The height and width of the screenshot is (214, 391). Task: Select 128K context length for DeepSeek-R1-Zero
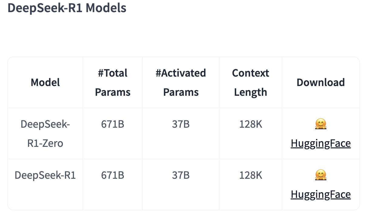(250, 124)
